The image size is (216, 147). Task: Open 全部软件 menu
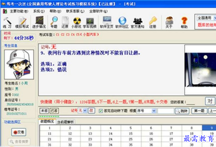[98, 11]
